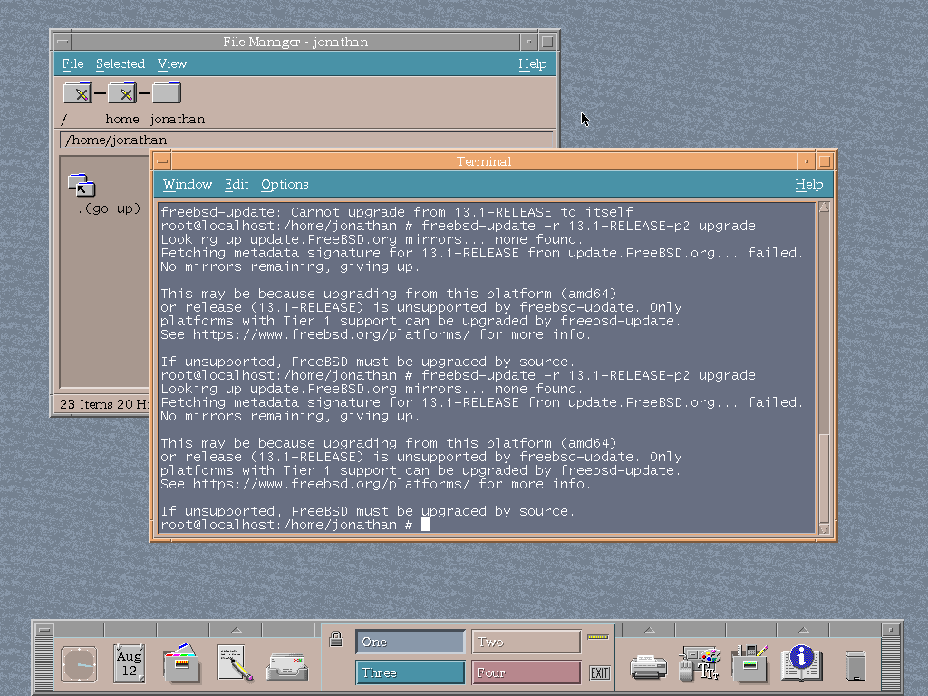Open the Trash can icon

pos(855,665)
